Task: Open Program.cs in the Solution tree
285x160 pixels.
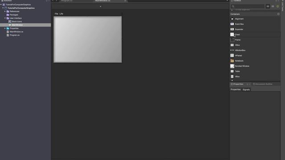Action: tap(15, 35)
